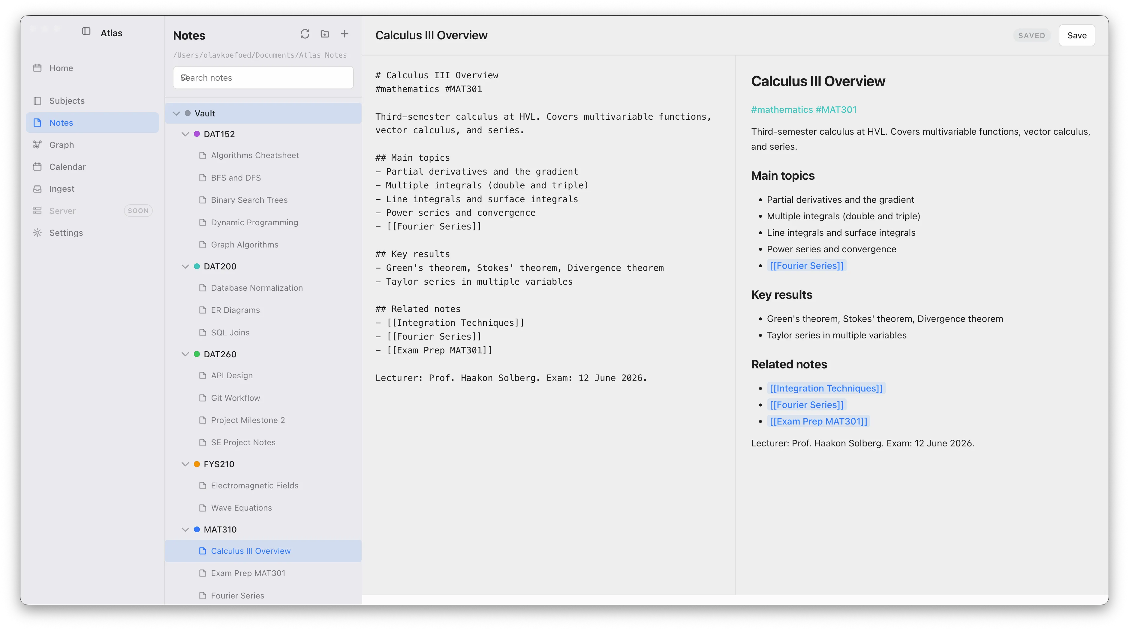The image size is (1129, 630).
Task: Follow the Fourier Series link under Related notes preview
Action: pos(806,405)
